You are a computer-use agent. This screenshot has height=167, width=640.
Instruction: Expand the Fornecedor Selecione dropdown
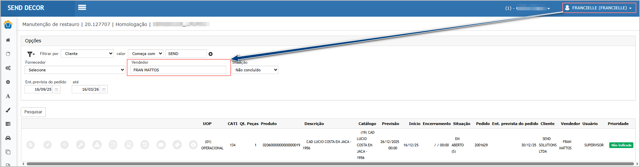click(x=75, y=70)
